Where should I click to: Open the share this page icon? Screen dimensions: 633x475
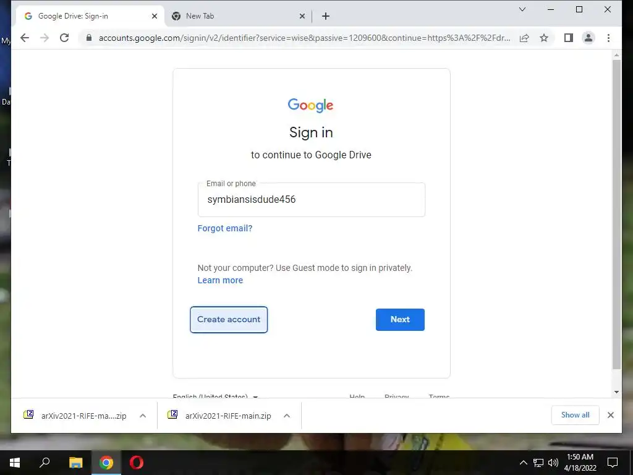524,38
